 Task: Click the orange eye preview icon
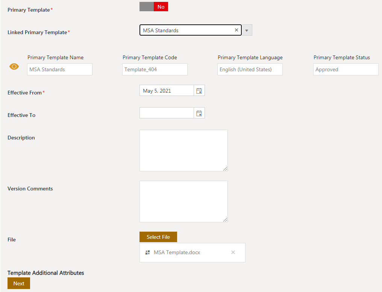click(x=14, y=67)
